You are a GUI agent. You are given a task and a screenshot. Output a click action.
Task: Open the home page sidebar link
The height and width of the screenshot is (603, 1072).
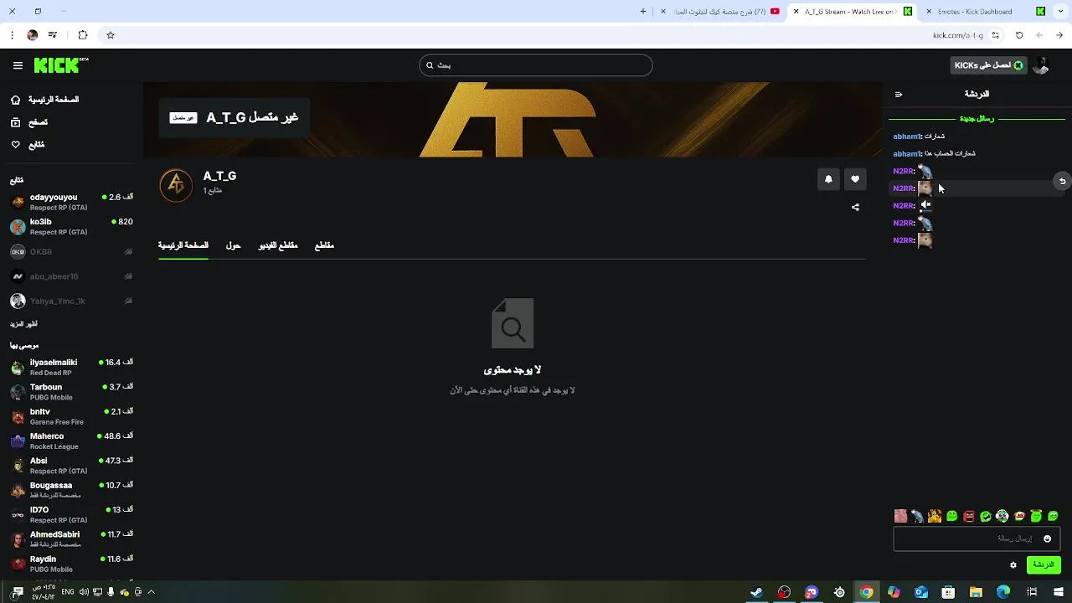[x=44, y=100]
